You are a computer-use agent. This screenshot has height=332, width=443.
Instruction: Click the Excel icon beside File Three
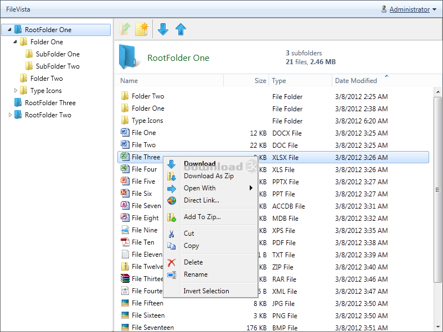125,157
